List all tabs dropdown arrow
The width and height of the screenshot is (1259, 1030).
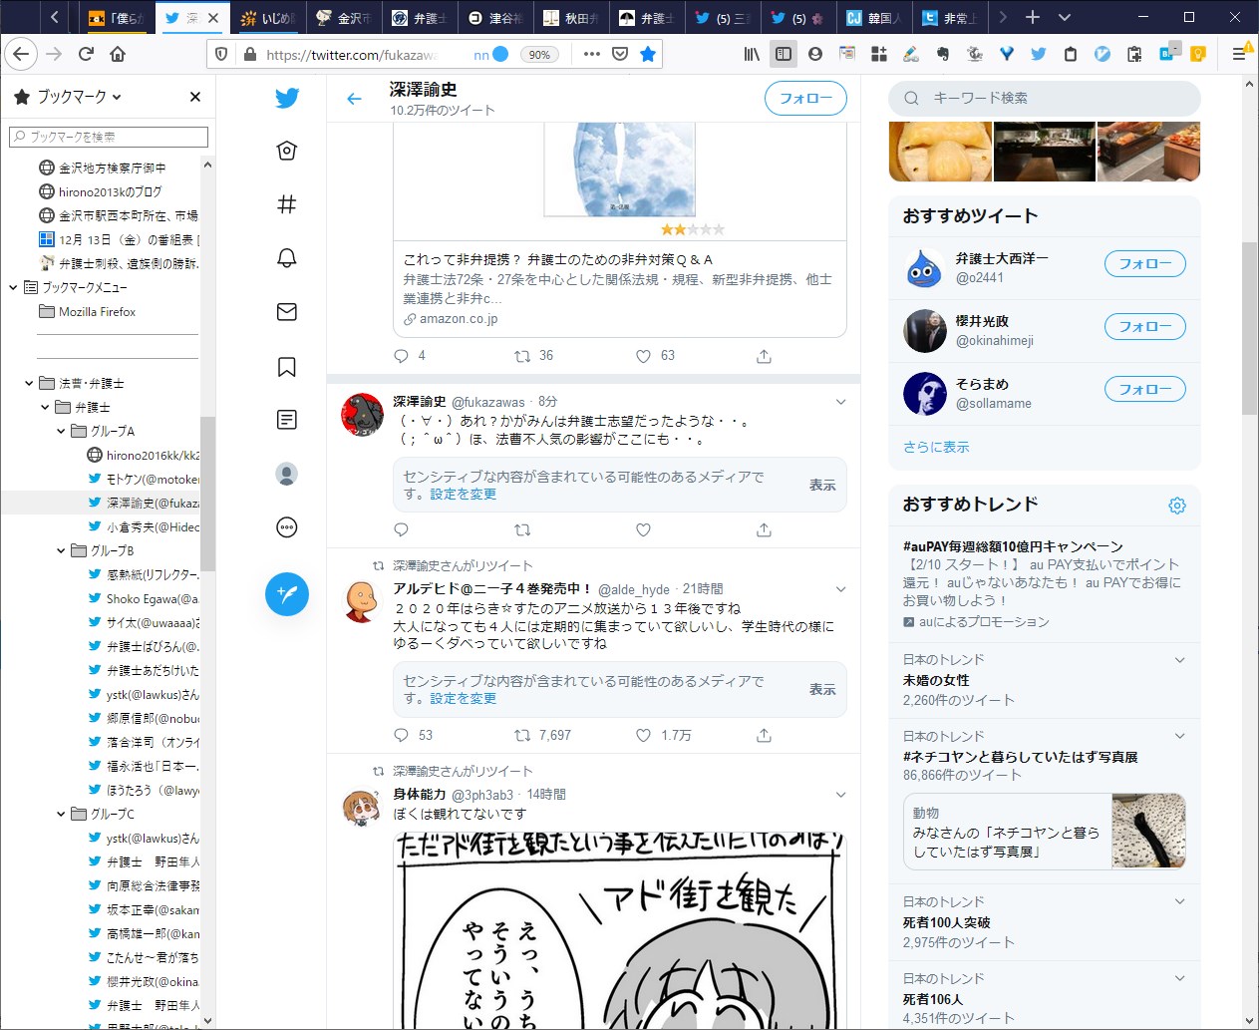[1065, 18]
